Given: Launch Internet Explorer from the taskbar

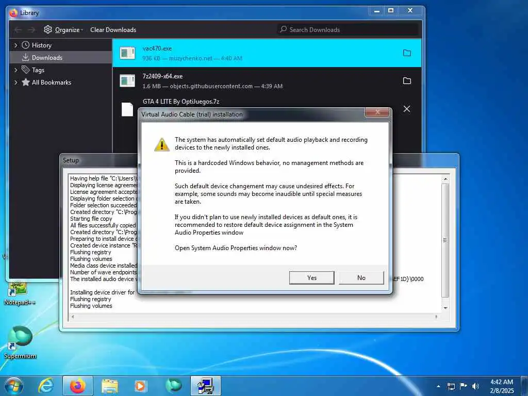Looking at the screenshot, I should 45,386.
